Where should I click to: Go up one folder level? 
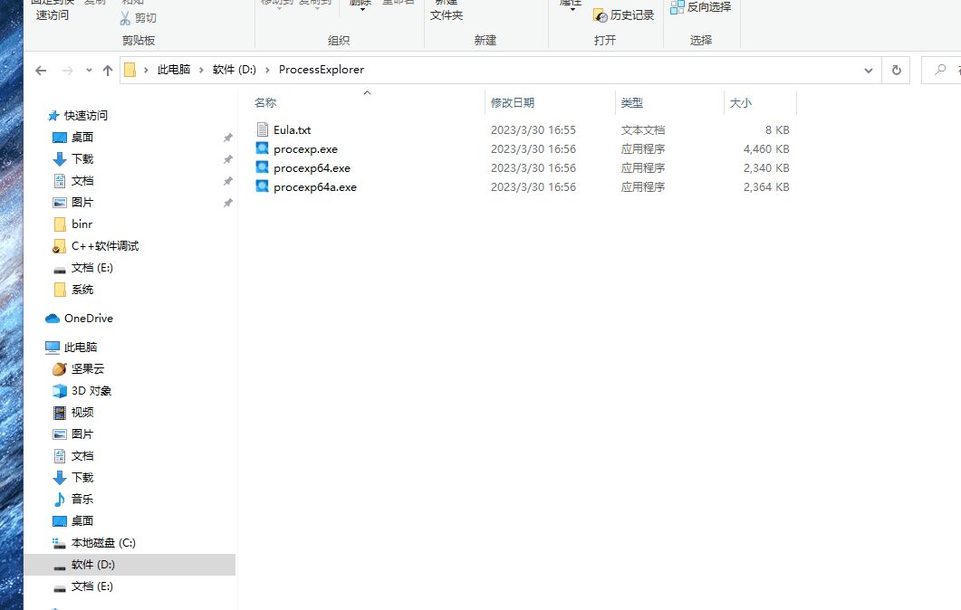point(108,71)
